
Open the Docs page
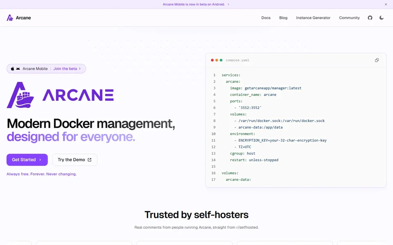pos(266,18)
